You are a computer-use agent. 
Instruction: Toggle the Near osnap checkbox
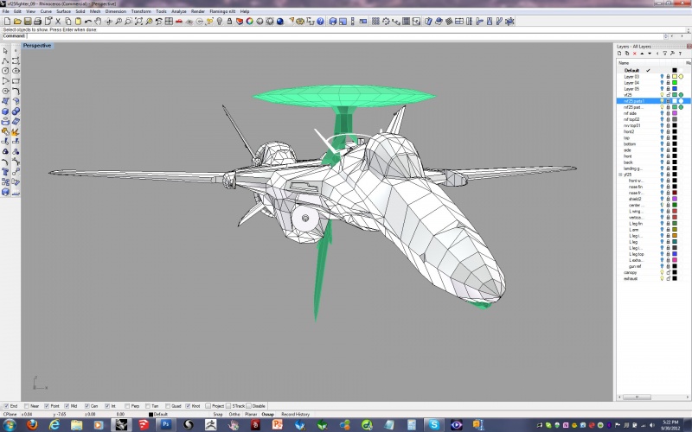(27, 406)
